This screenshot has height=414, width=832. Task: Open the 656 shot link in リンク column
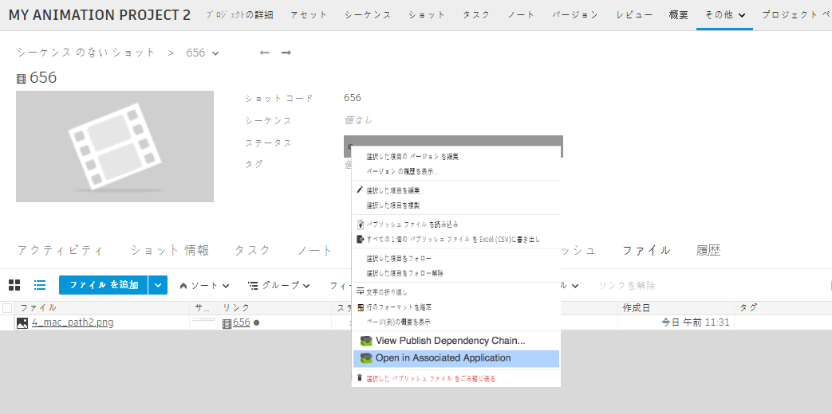click(242, 322)
